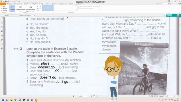Insert the line symbol
This screenshot has width=181, height=102.
(40, 8)
